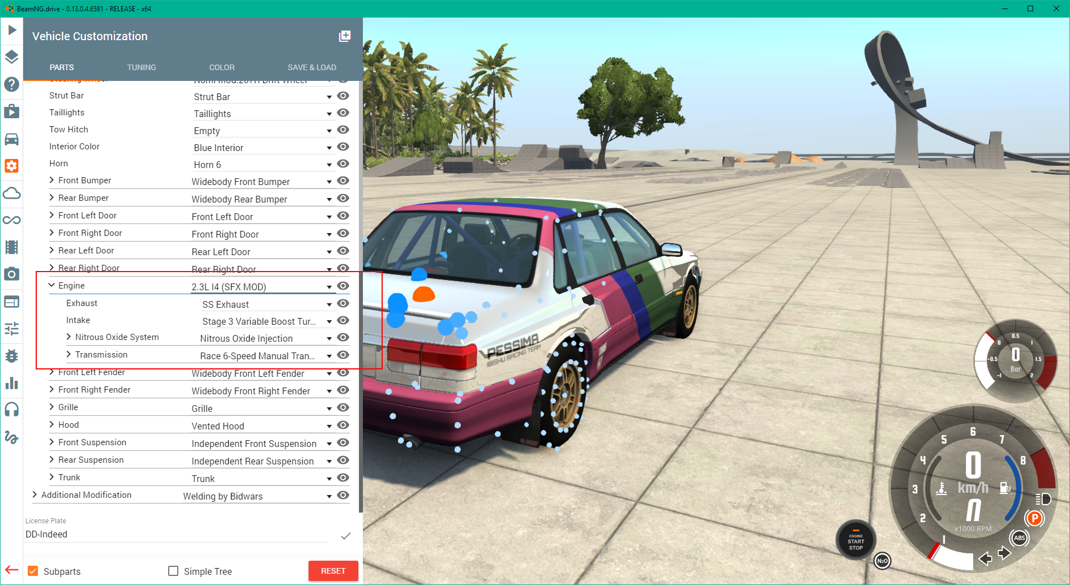Confirm the license plate with the checkmark
The image size is (1070, 585).
click(x=346, y=535)
